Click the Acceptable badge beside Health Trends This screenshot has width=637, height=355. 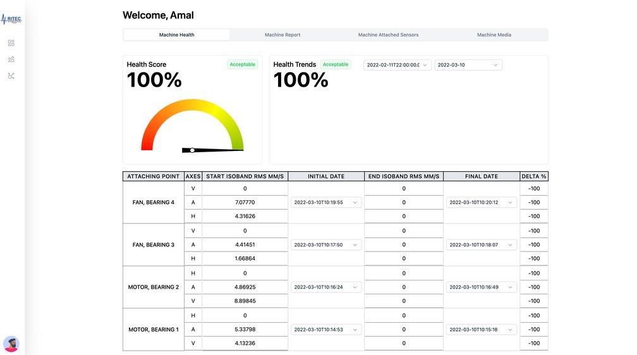click(335, 64)
